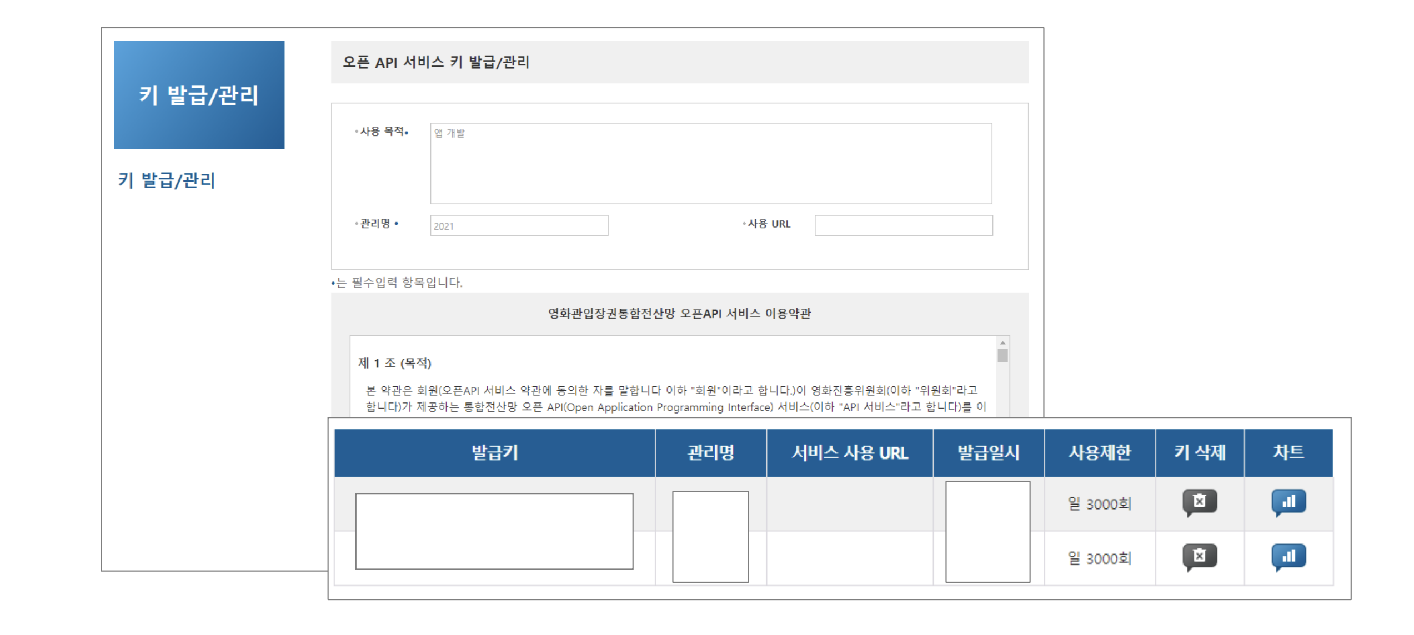The image size is (1414, 635).
Task: Click the 사용제한 column header
Action: [1099, 452]
